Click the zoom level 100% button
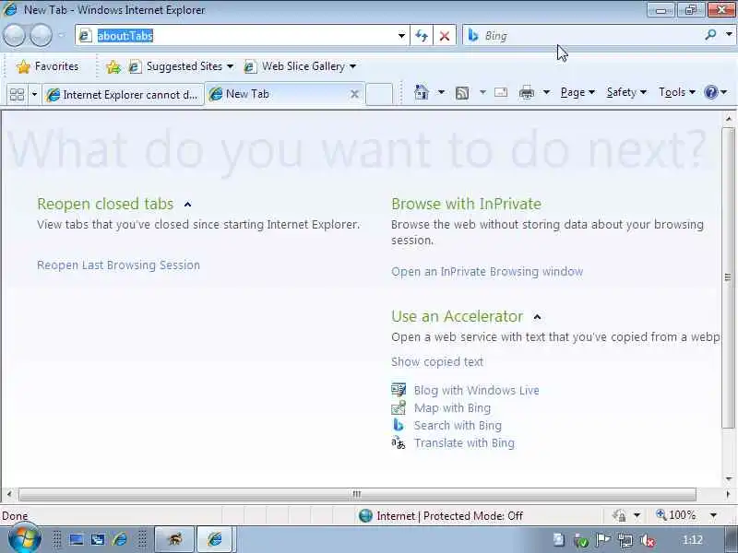Image resolution: width=738 pixels, height=553 pixels. tap(676, 515)
